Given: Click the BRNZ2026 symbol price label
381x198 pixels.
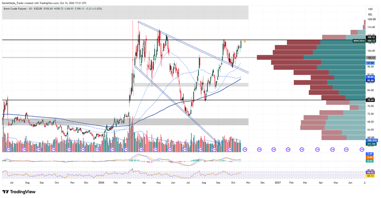Looking at the screenshot, I should coord(360,41).
